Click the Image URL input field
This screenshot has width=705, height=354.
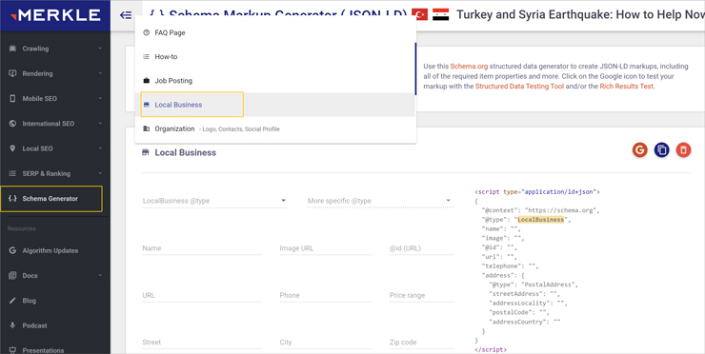326,248
